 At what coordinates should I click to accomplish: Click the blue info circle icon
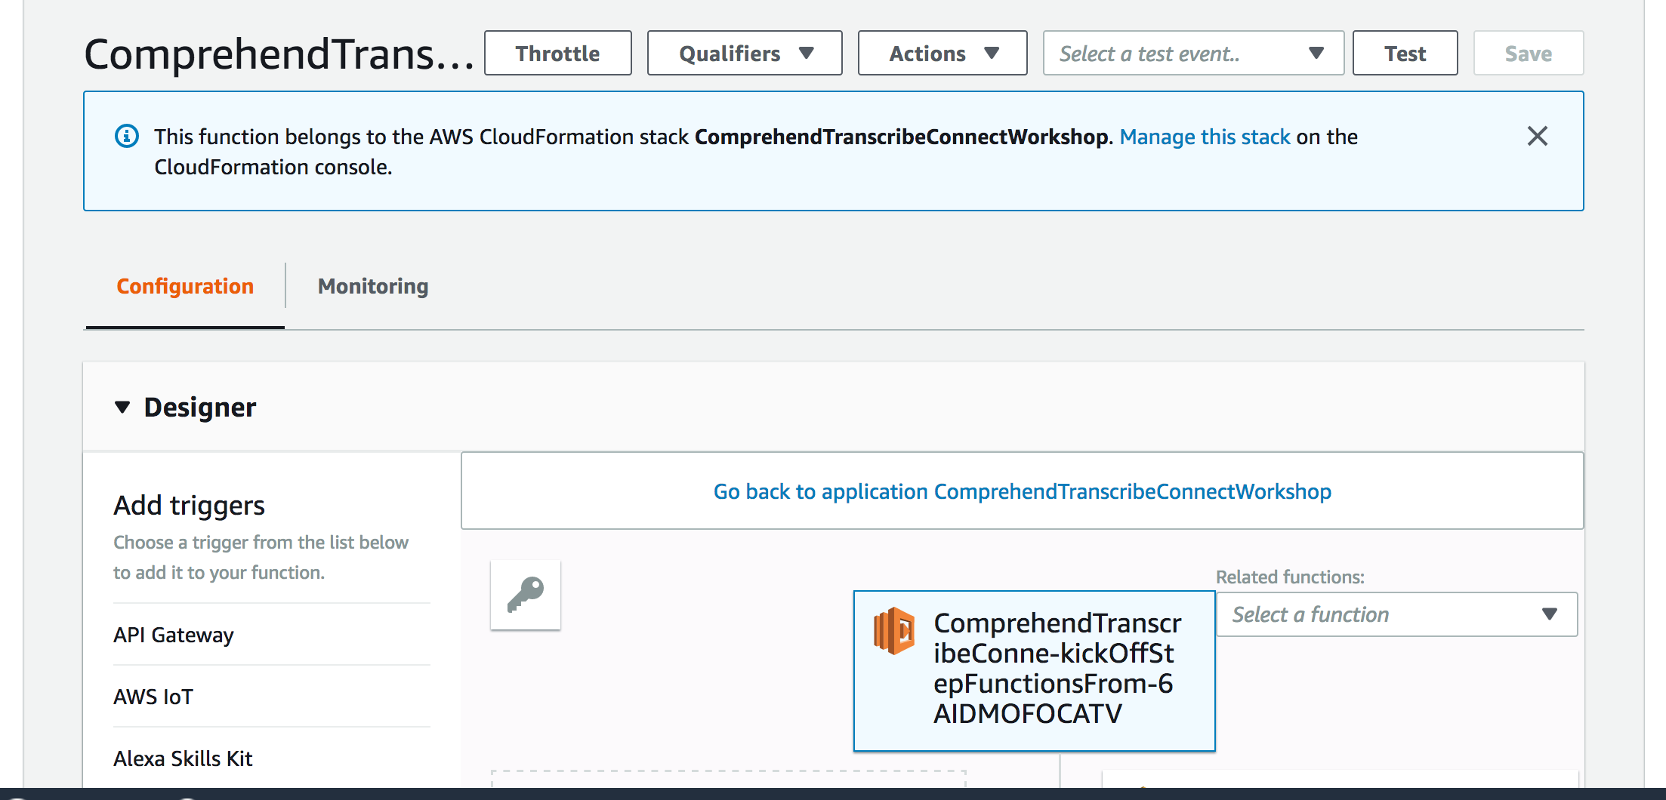(126, 136)
